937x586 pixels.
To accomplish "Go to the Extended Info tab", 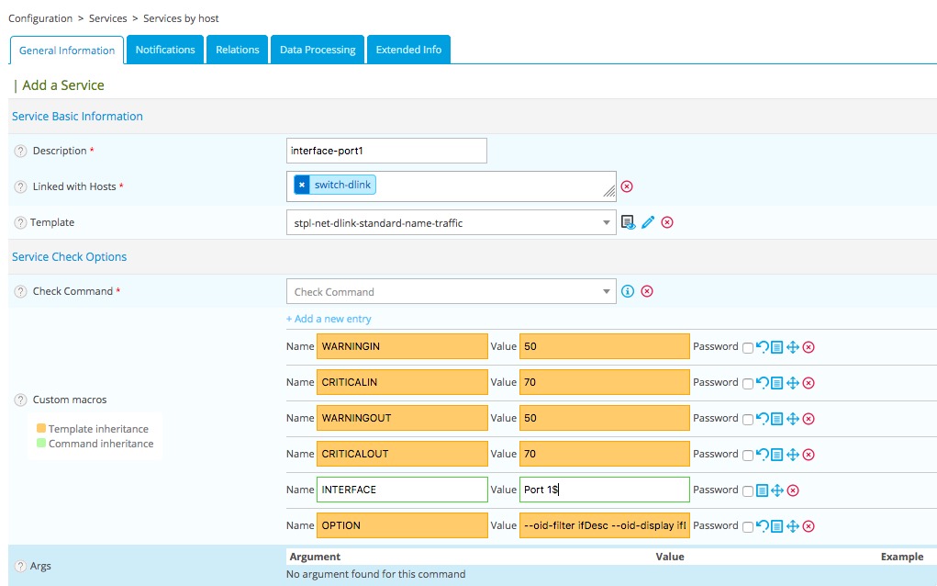I will [x=408, y=50].
